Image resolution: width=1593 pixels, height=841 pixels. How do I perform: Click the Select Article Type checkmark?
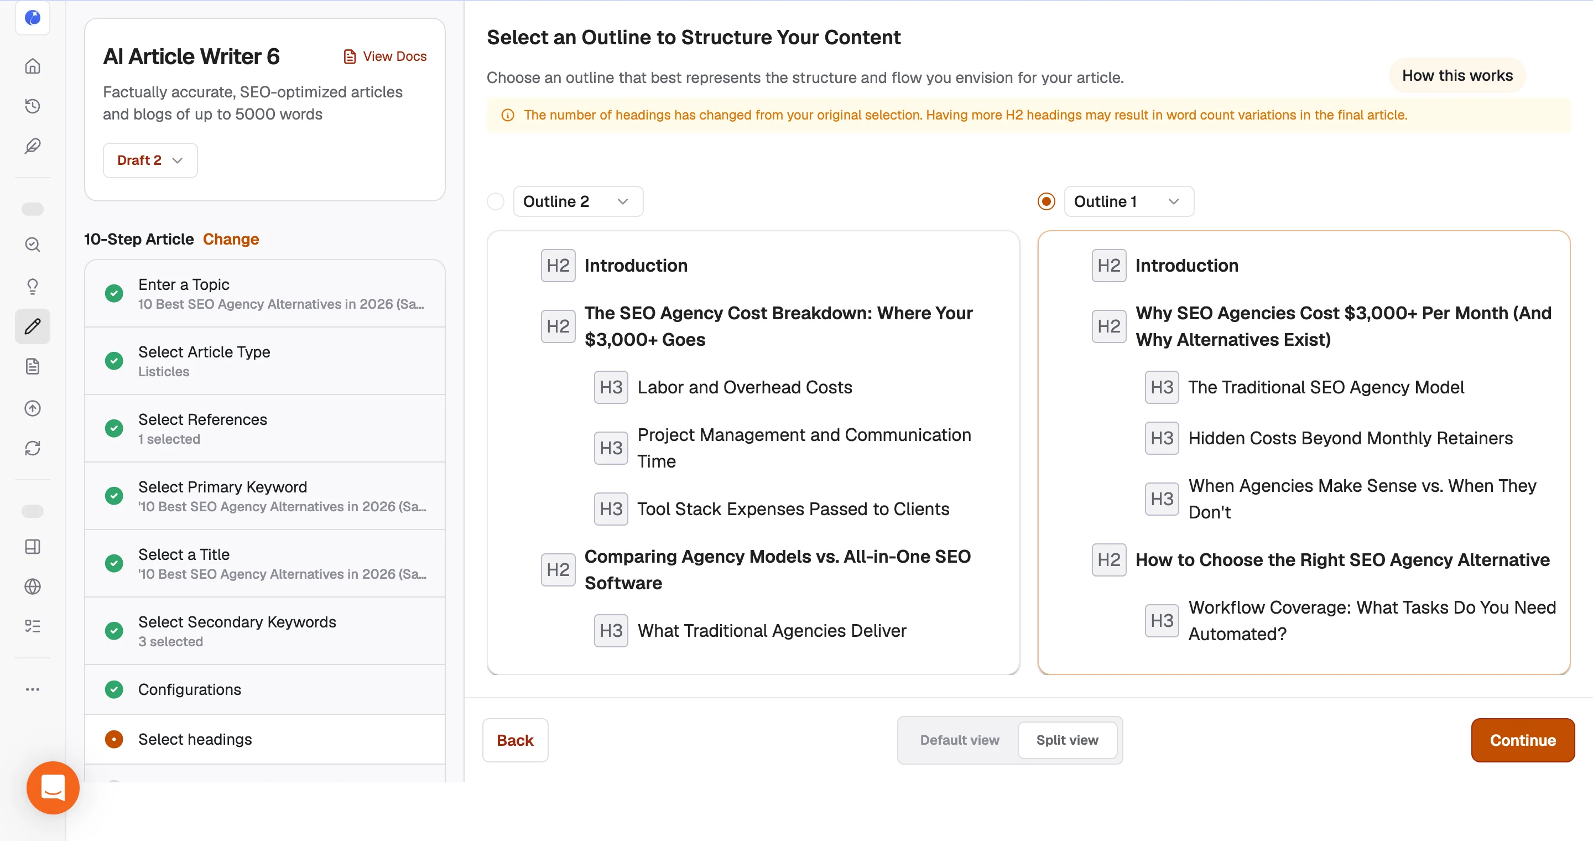[114, 361]
